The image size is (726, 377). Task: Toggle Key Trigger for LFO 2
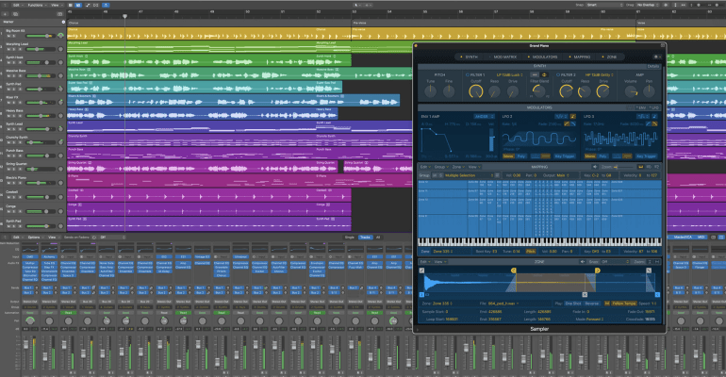565,156
